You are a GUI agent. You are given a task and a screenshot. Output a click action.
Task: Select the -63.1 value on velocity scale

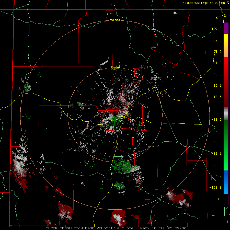pyautogui.click(x=216, y=154)
